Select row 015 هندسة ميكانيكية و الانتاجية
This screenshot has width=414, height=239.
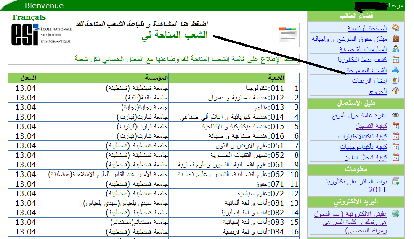[x=154, y=126]
